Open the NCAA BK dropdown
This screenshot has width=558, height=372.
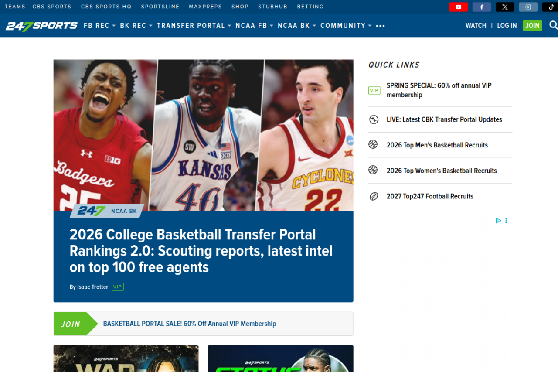[x=296, y=26]
